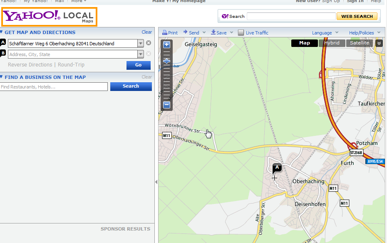The width and height of the screenshot is (387, 243).
Task: Click the Oberhaching town label on map
Action: [308, 182]
